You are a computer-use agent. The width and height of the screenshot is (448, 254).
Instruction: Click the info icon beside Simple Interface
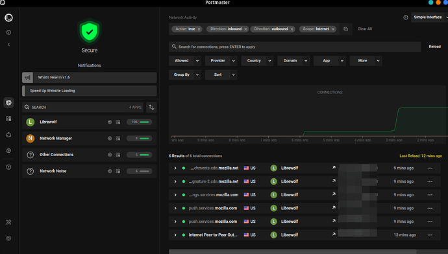pyautogui.click(x=405, y=17)
